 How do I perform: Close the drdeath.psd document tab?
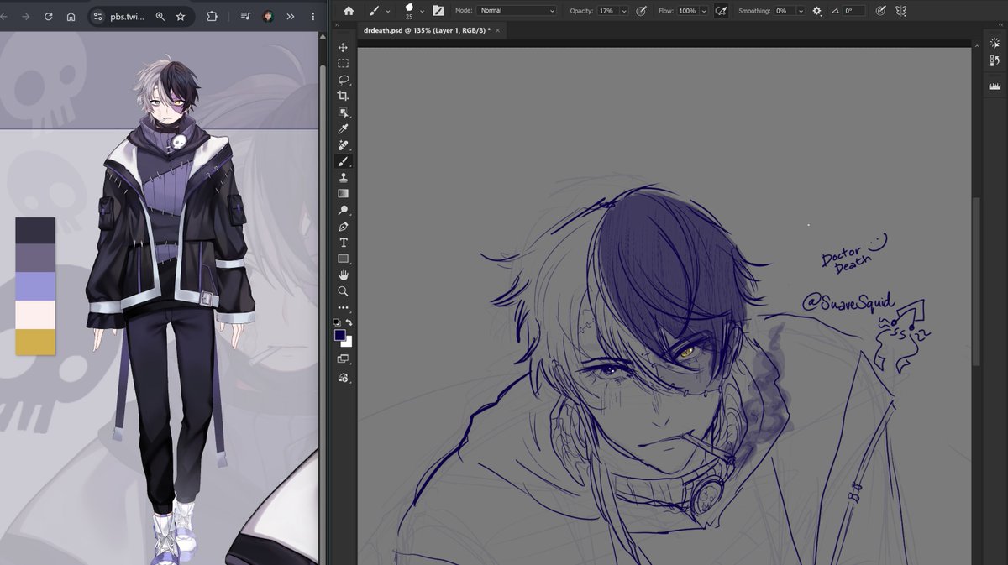[498, 30]
